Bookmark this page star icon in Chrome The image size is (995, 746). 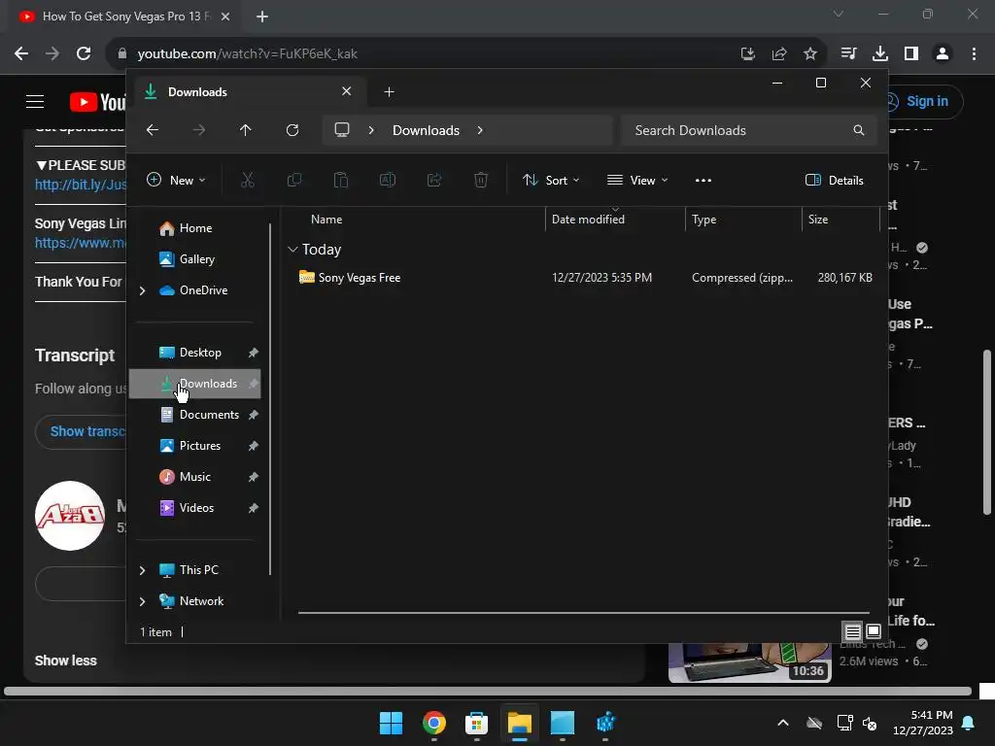pos(810,54)
